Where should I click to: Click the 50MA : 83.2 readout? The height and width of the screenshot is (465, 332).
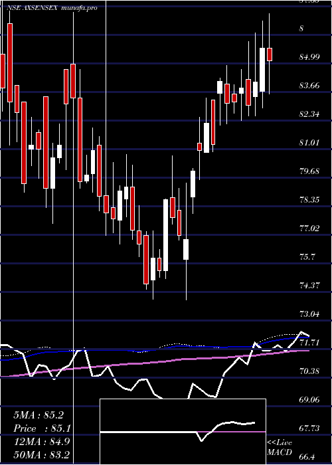pos(42,454)
